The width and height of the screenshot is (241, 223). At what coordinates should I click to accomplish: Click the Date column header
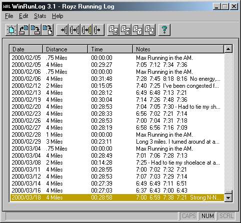click(26, 49)
